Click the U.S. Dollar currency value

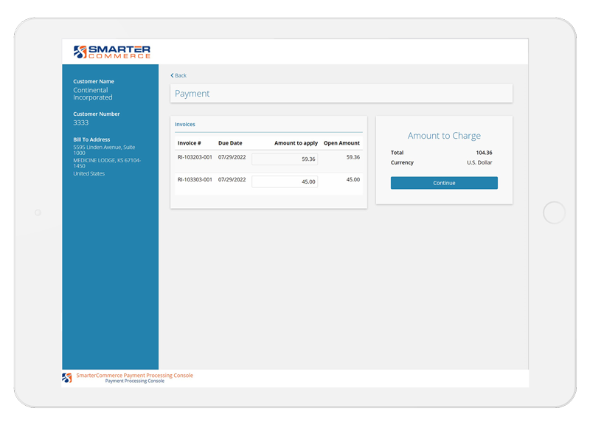click(479, 162)
